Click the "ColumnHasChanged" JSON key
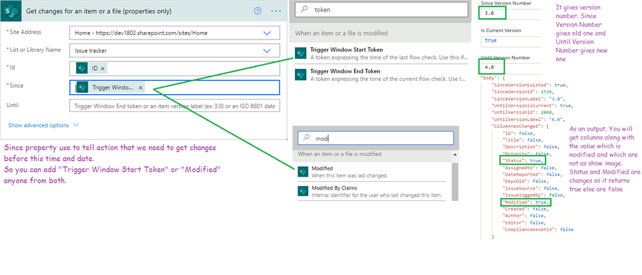The height and width of the screenshot is (275, 642). tap(516, 126)
